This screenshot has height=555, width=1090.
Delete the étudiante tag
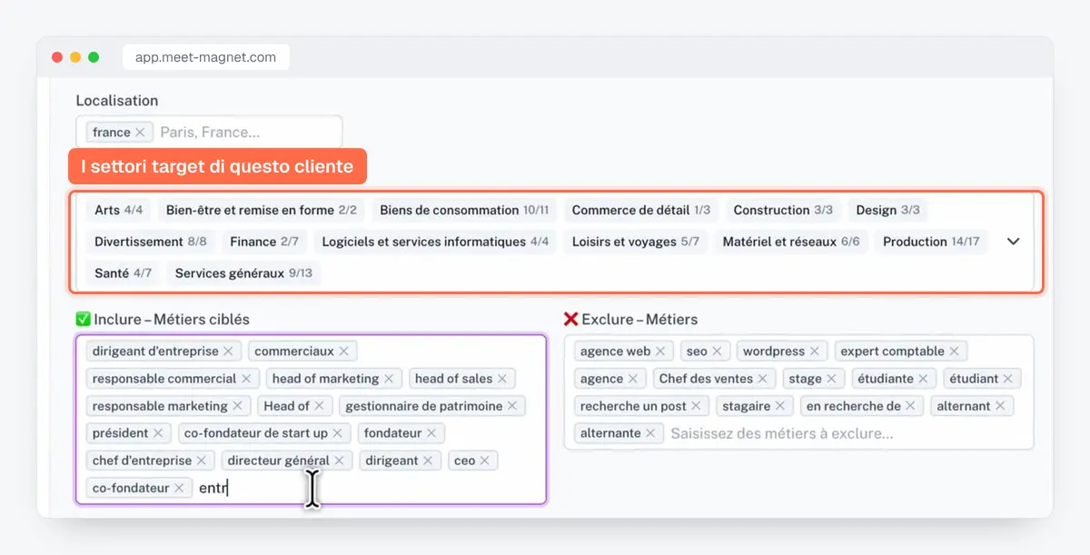pos(923,379)
